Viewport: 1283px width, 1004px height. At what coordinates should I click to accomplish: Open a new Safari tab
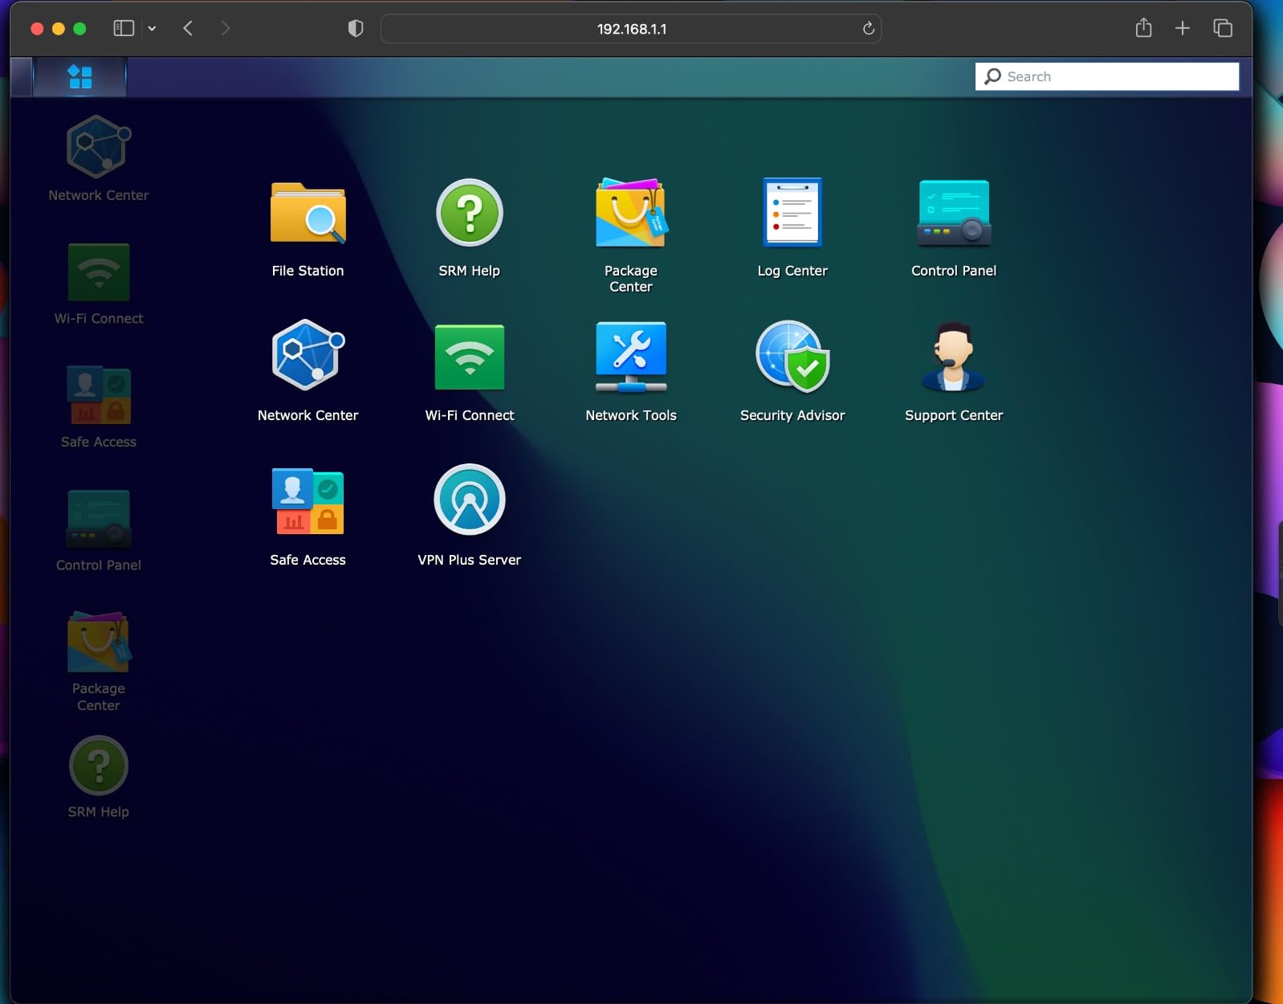click(x=1183, y=28)
